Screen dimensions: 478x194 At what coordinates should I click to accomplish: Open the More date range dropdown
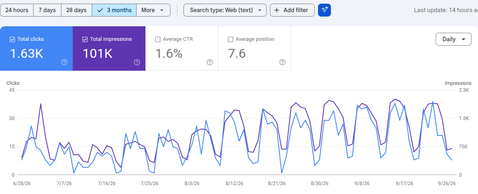(153, 10)
